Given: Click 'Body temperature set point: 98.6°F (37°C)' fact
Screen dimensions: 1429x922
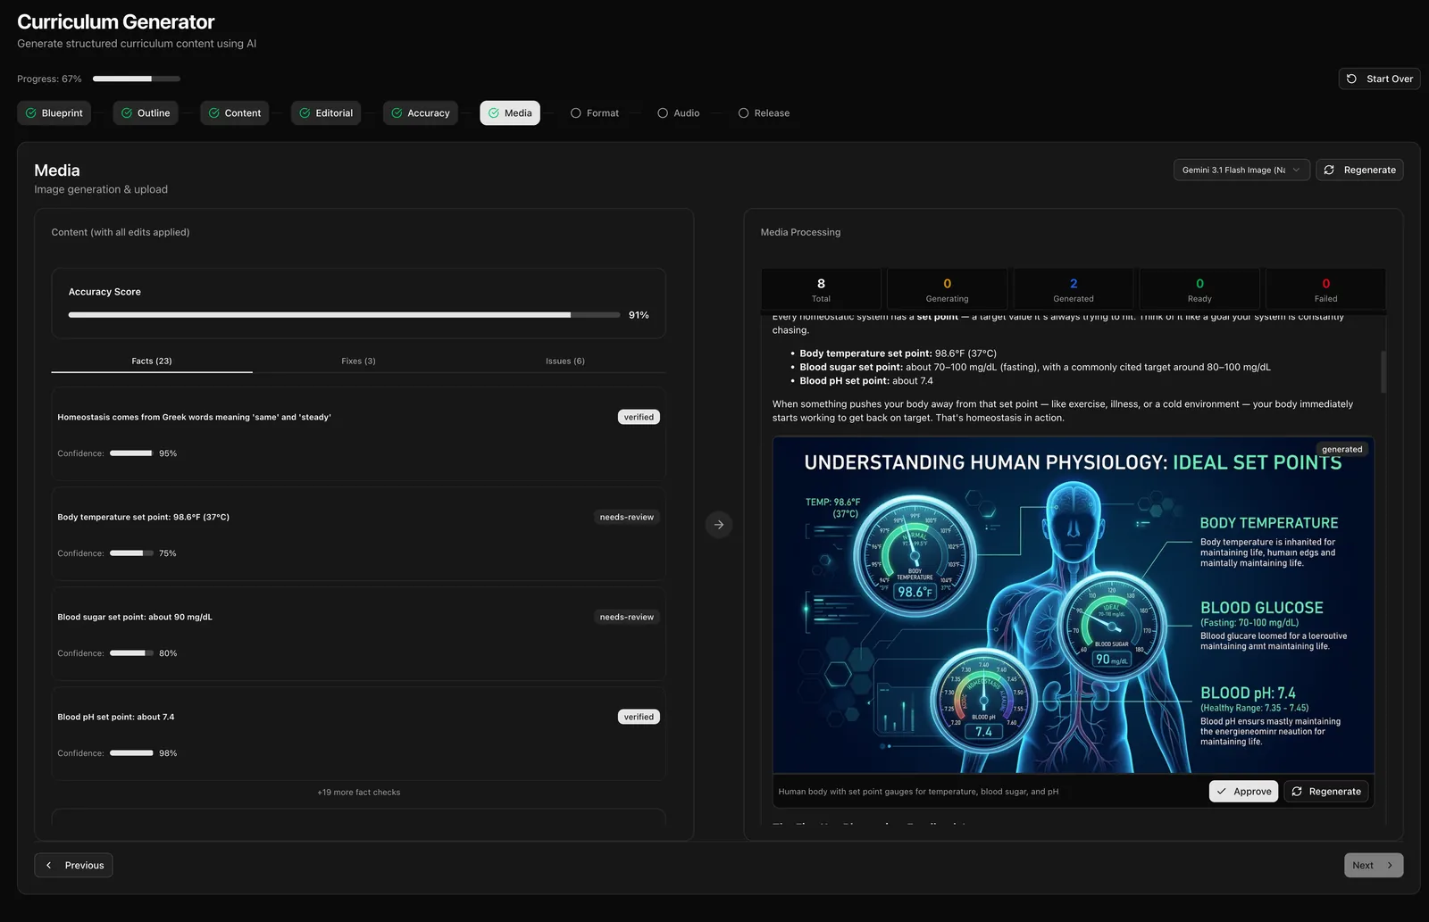Looking at the screenshot, I should click(143, 517).
